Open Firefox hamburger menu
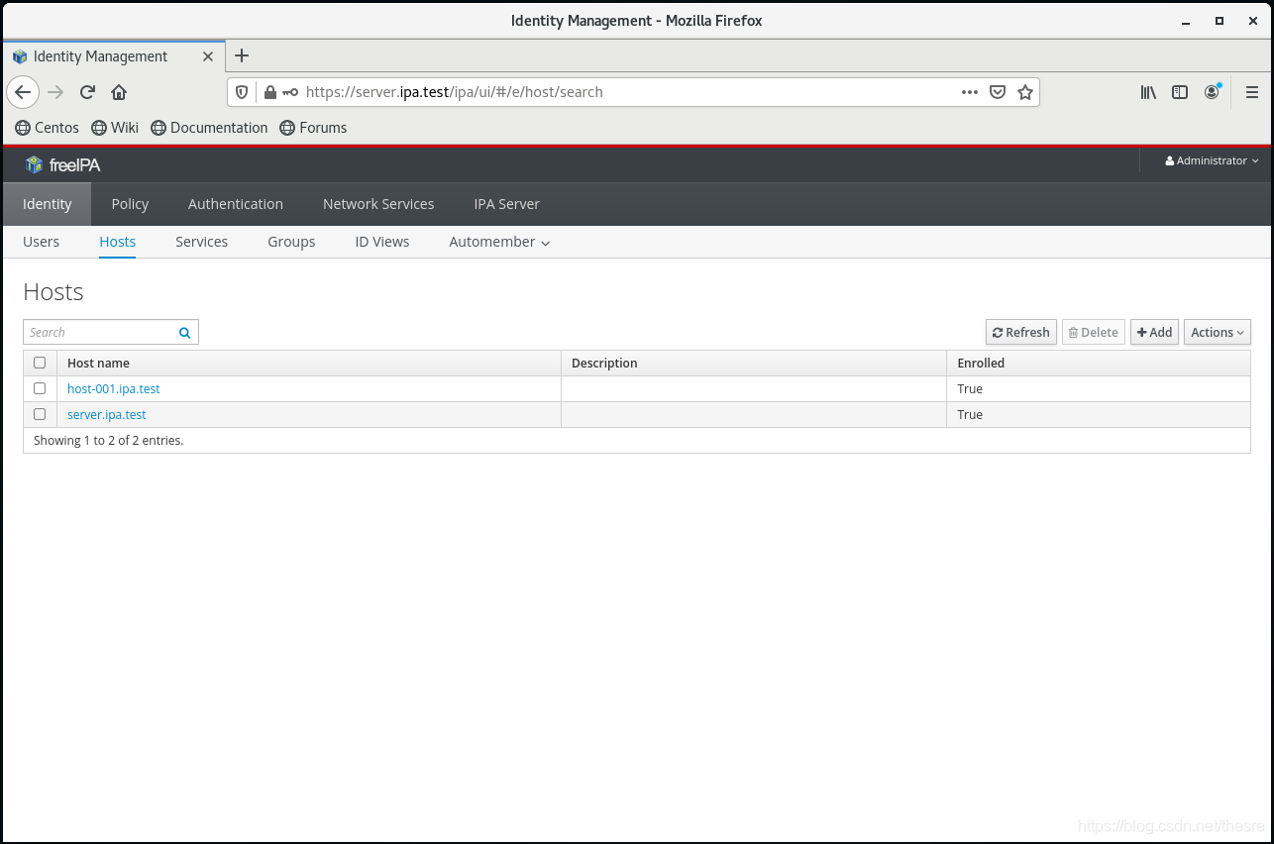Screen dimensions: 1274x844 1252,92
